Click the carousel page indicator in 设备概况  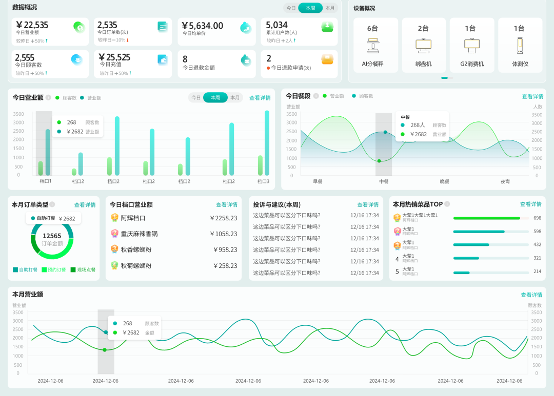[x=447, y=78]
